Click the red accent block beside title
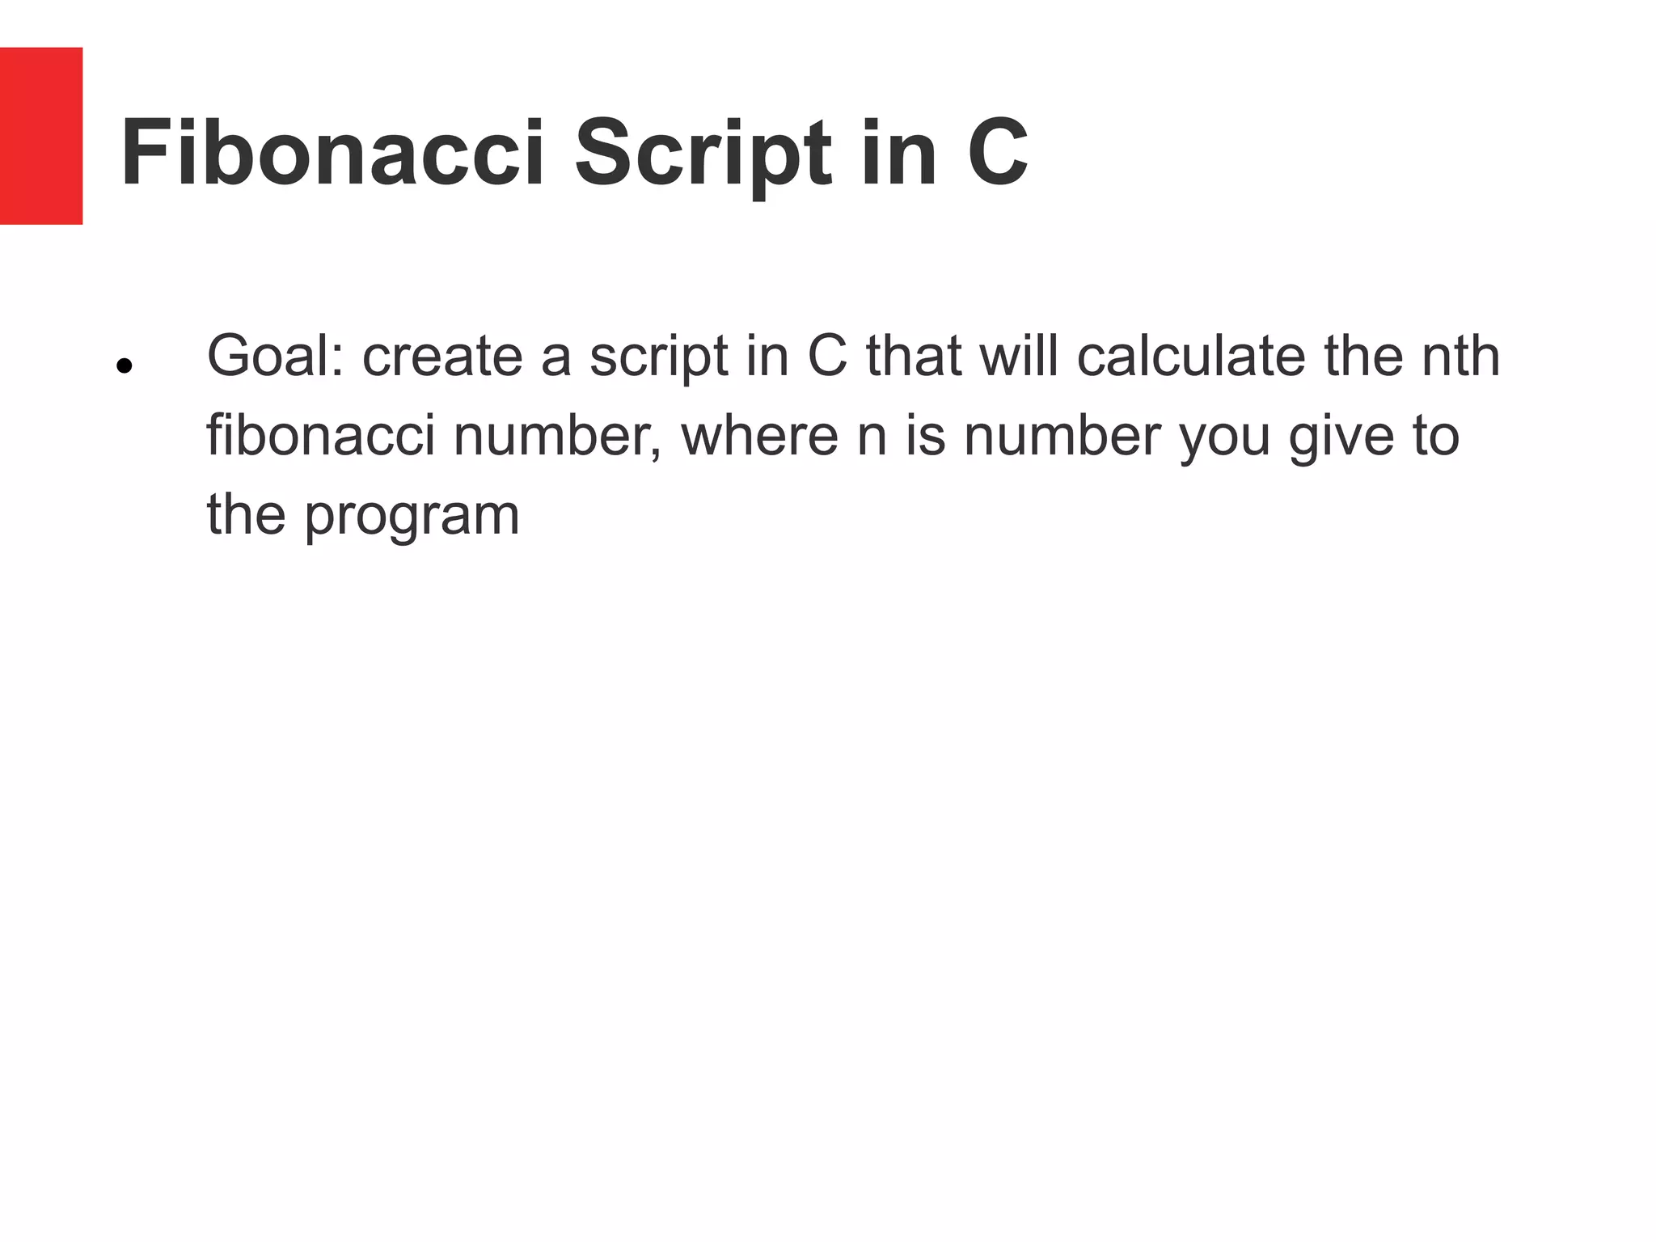1656x1242 pixels. click(41, 136)
